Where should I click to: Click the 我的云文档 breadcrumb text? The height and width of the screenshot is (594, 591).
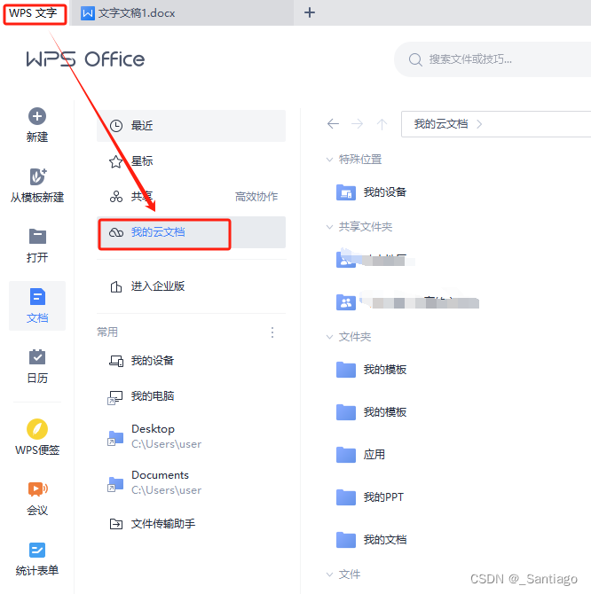441,124
